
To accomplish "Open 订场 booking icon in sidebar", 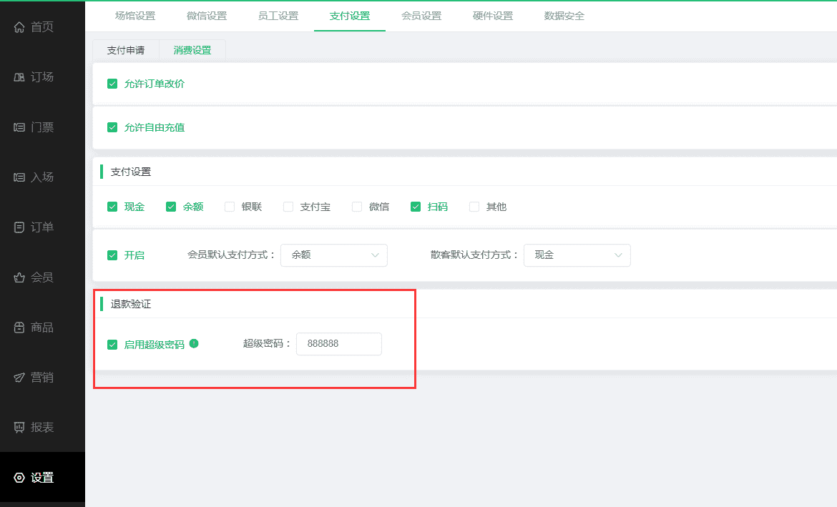I will tap(19, 77).
